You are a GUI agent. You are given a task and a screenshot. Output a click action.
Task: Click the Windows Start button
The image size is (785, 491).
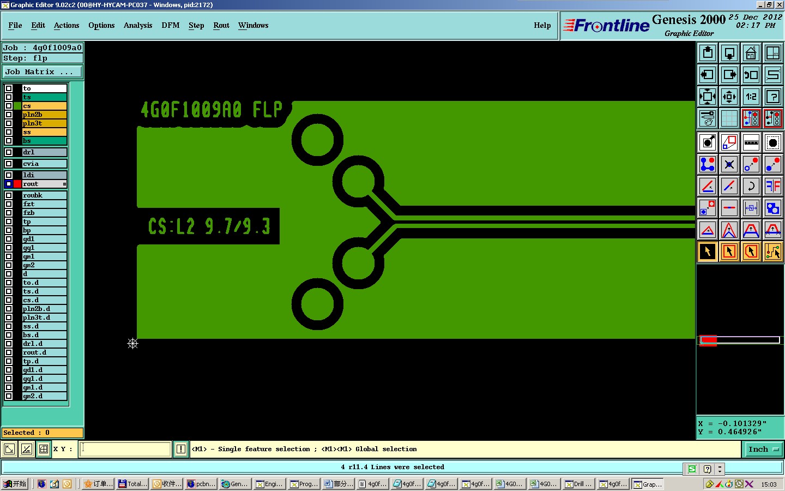coord(15,484)
